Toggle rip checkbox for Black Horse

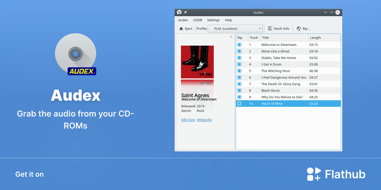click(239, 91)
